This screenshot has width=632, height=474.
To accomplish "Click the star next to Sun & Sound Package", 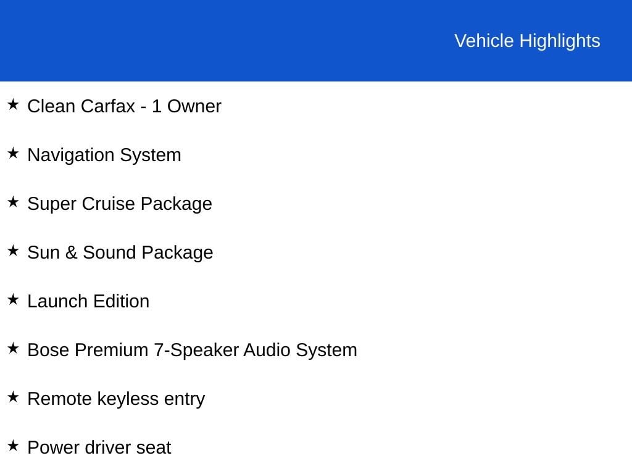I will click(13, 251).
